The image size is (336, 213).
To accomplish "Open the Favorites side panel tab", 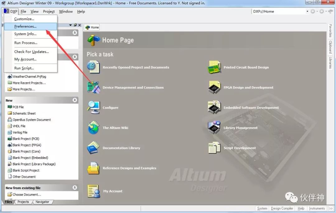I will [330, 31].
